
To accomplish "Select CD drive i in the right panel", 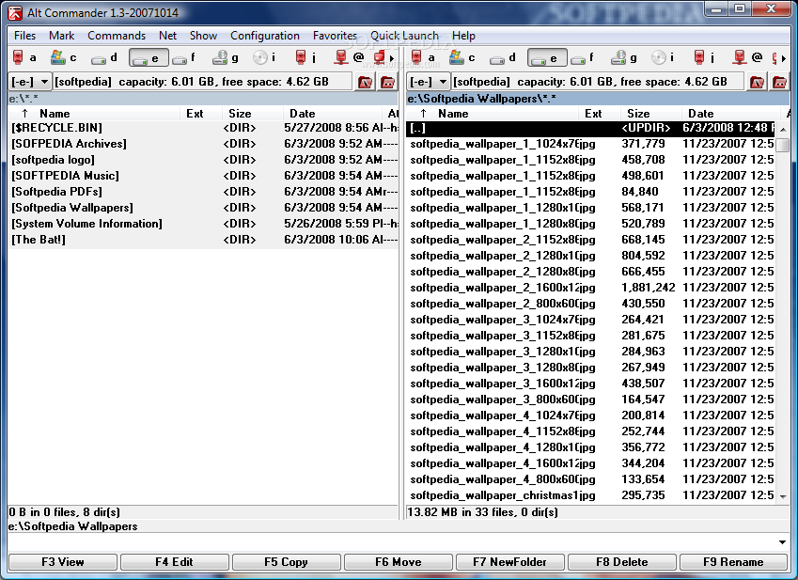I will pos(664,57).
